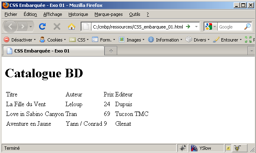Click the wasp icon in status bar
This screenshot has height=153, width=256.
pos(237,148)
